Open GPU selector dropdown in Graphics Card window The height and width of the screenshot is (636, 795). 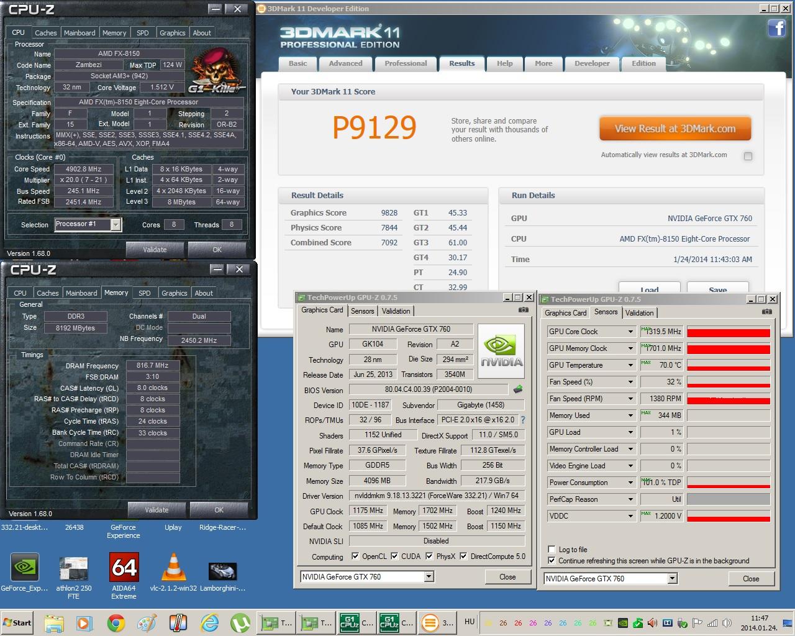[429, 576]
